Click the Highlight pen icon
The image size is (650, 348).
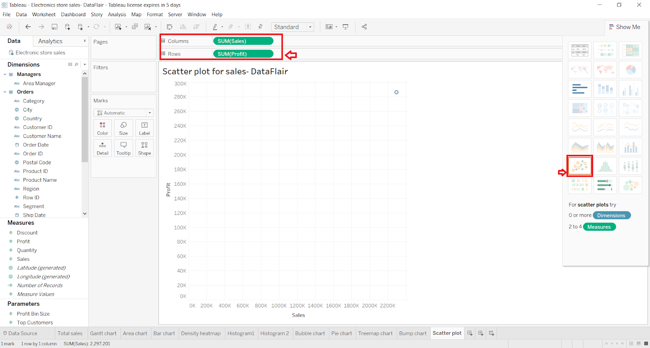tap(215, 27)
